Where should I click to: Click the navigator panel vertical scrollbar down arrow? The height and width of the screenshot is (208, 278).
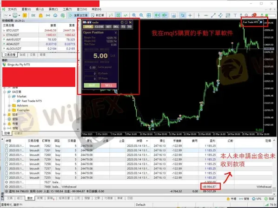(x=78, y=129)
